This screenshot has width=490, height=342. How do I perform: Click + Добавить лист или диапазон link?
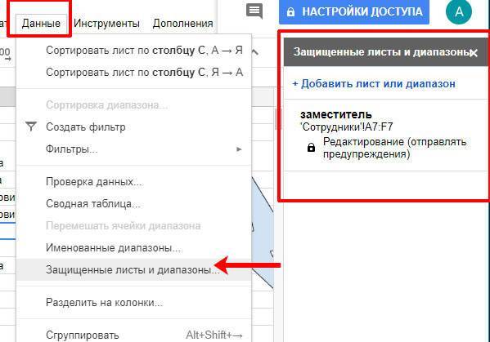[x=374, y=83]
